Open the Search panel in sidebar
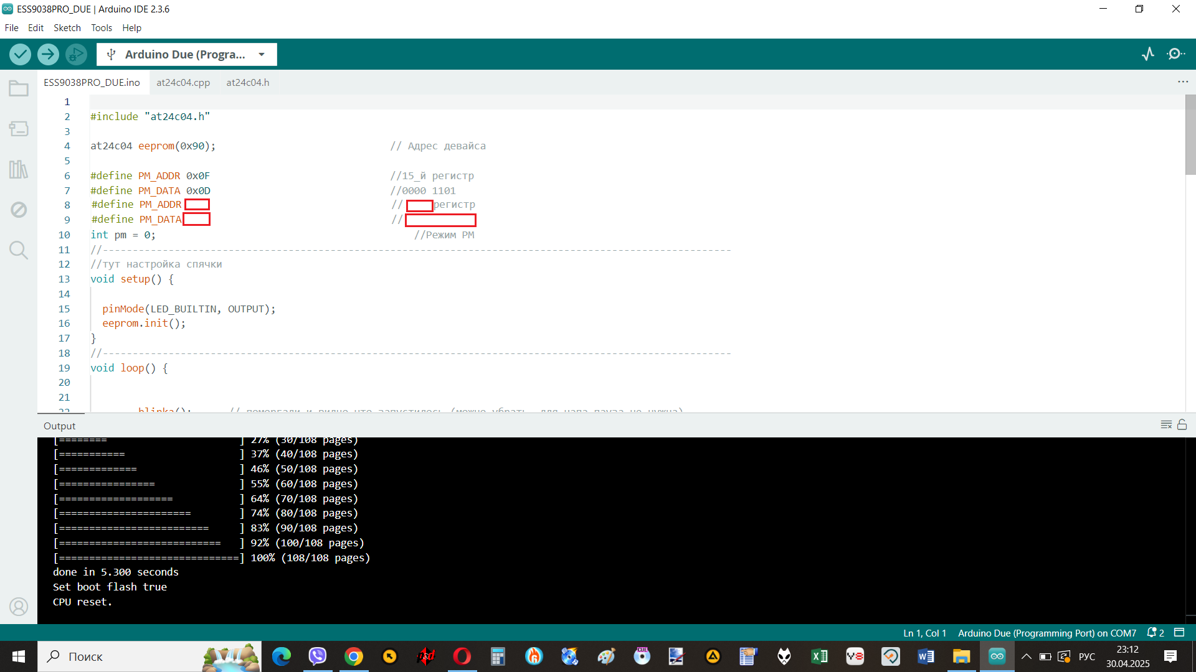The image size is (1196, 672). coord(19,250)
